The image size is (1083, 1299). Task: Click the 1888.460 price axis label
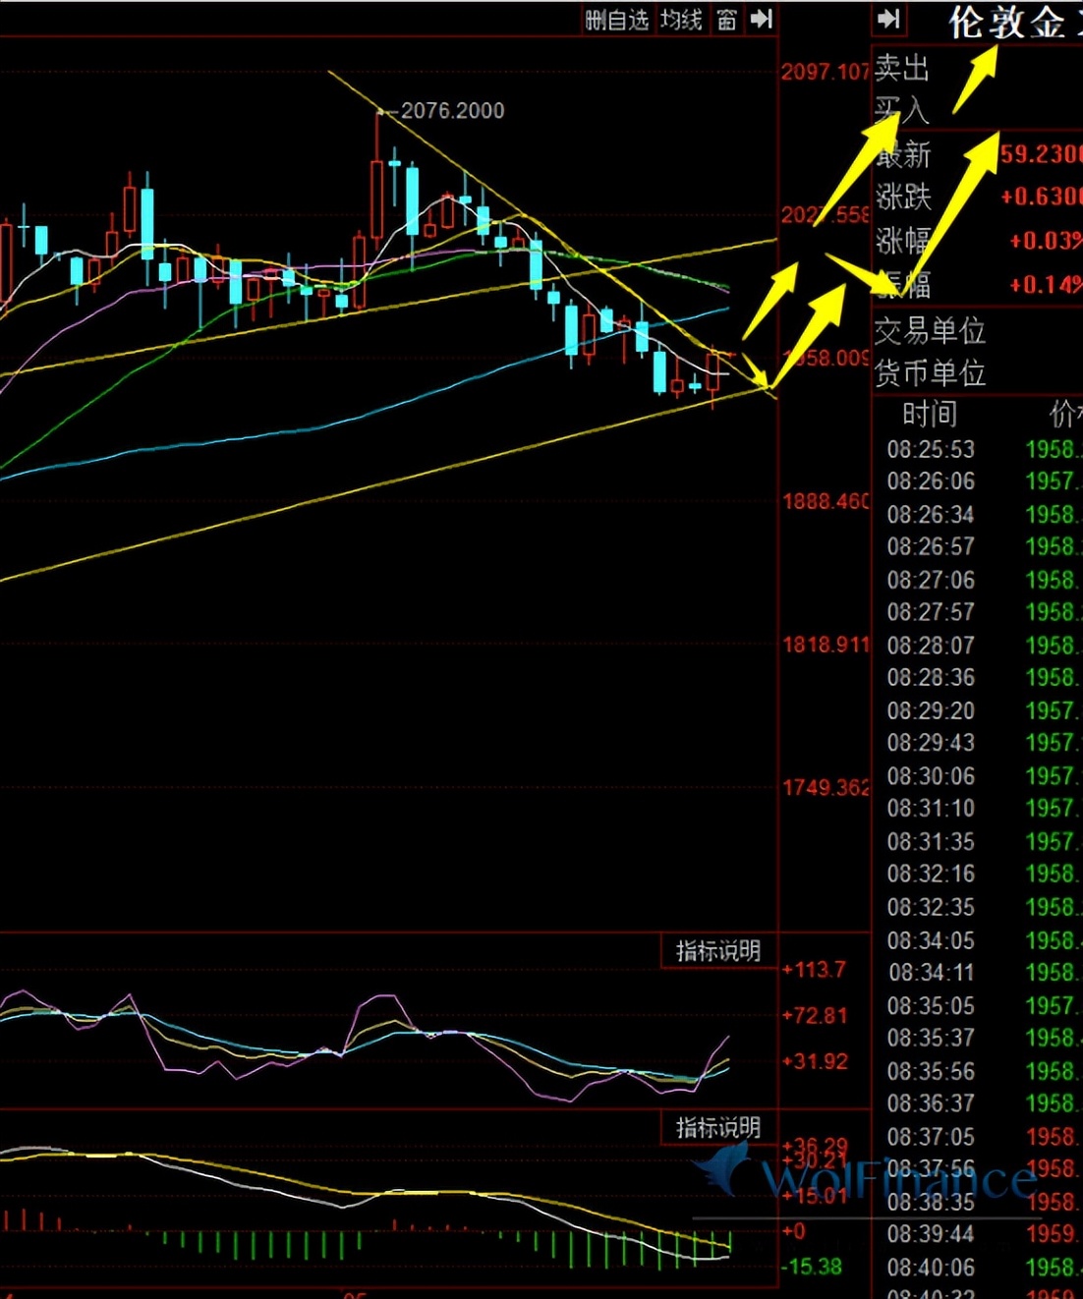click(826, 502)
